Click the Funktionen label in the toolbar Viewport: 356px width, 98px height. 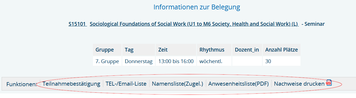point(21,84)
